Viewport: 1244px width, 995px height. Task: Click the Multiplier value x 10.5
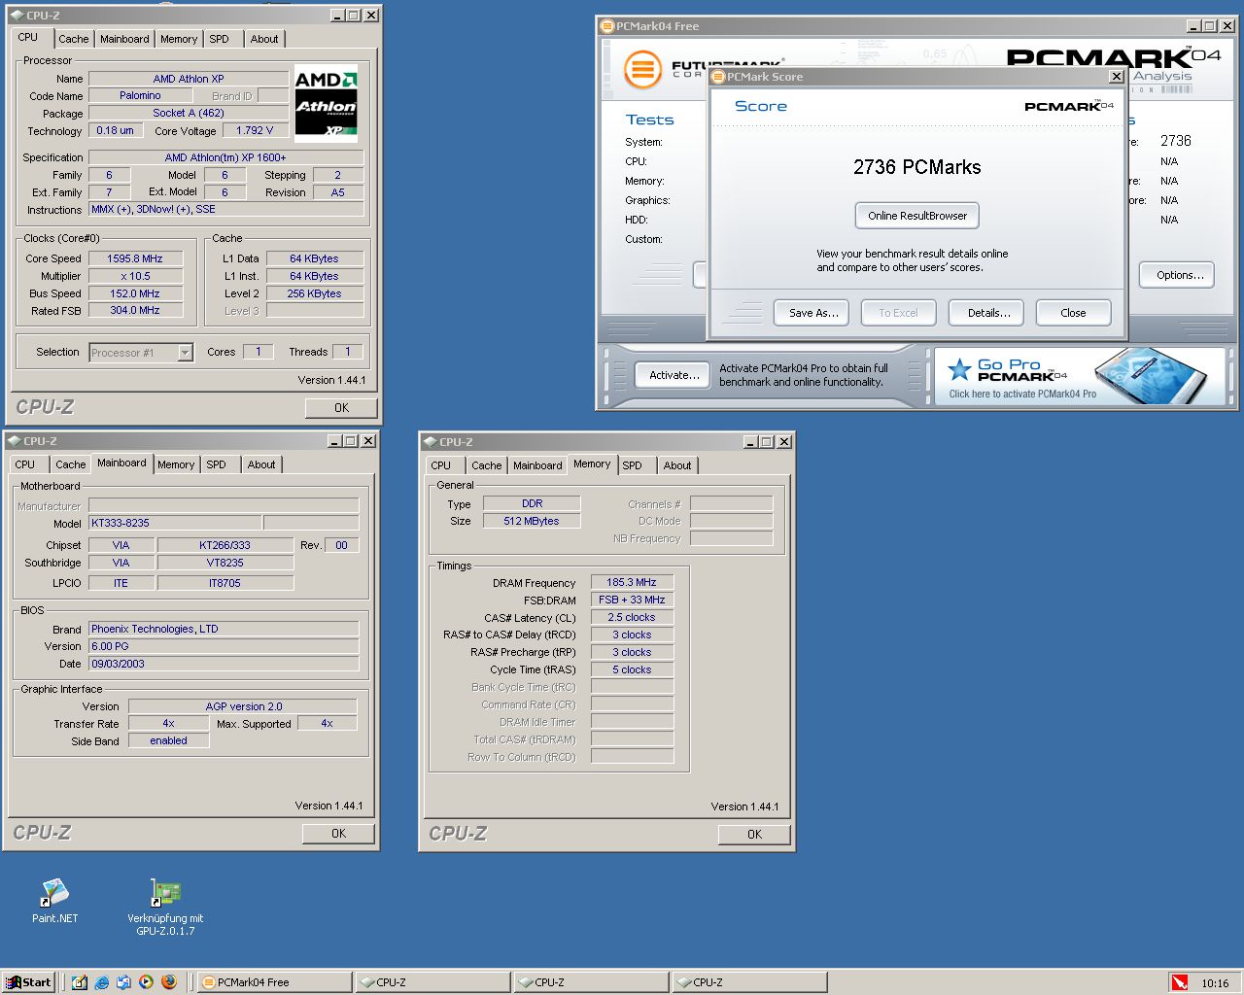[135, 276]
